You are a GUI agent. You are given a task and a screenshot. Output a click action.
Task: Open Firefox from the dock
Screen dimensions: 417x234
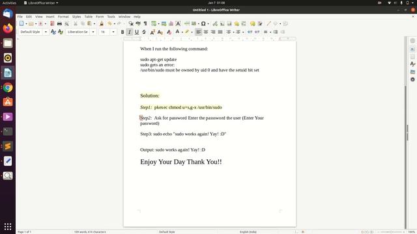pos(8,28)
